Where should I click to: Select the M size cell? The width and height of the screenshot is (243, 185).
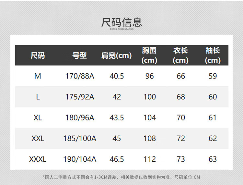pyautogui.click(x=38, y=76)
